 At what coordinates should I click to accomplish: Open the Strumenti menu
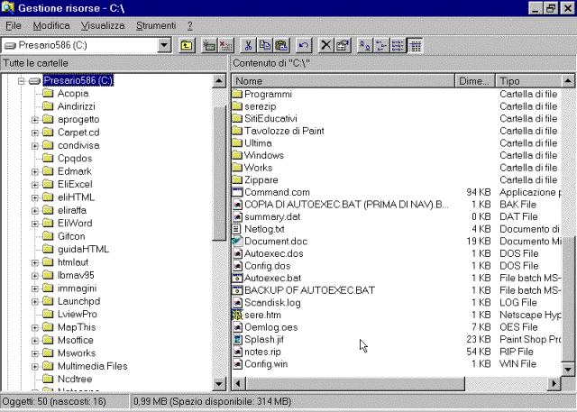(x=156, y=26)
